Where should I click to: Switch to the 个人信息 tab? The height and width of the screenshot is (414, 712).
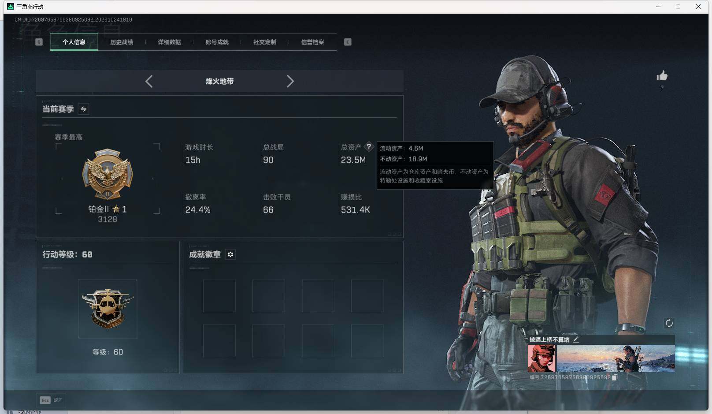(74, 42)
